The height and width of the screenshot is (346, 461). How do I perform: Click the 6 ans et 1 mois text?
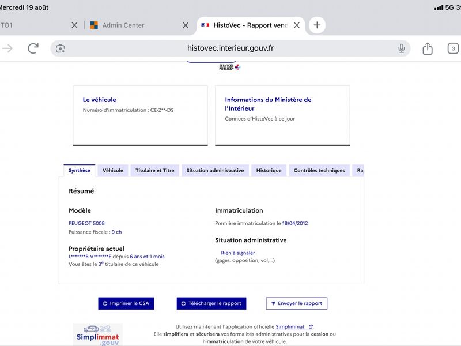pos(147,257)
